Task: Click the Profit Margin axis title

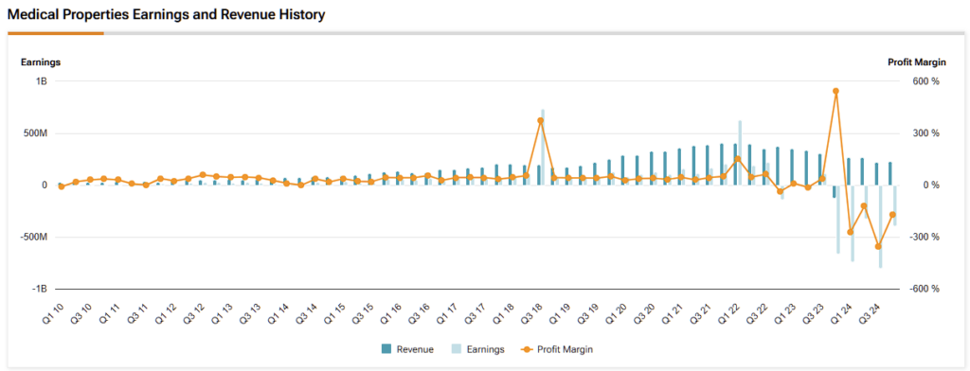Action: coord(917,62)
